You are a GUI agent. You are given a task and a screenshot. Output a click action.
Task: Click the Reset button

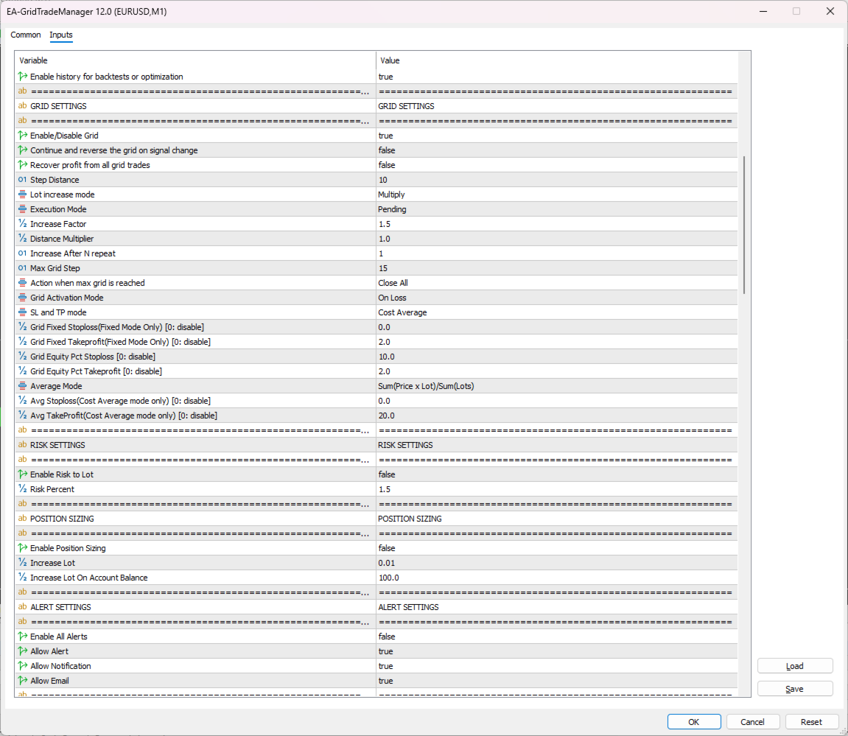(811, 722)
